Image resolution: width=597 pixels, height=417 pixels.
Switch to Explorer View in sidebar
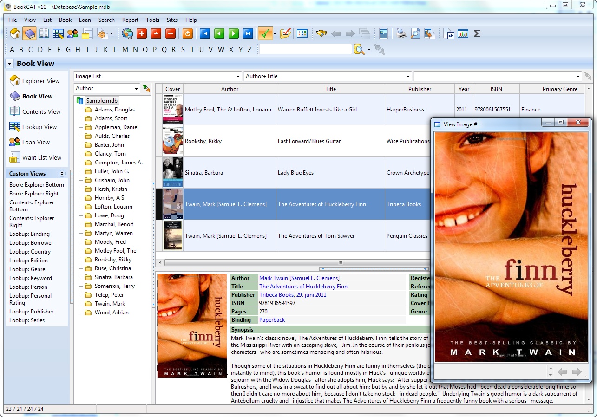coord(35,81)
